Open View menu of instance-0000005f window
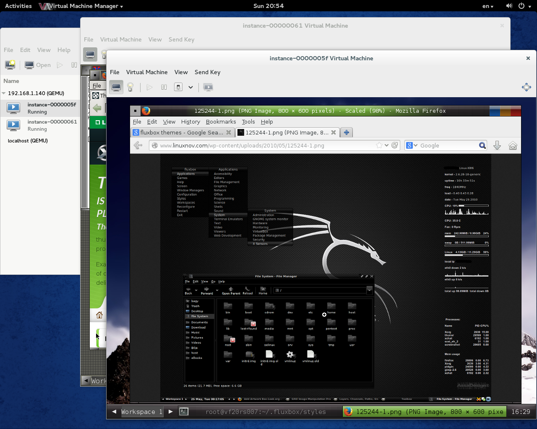 [x=181, y=72]
